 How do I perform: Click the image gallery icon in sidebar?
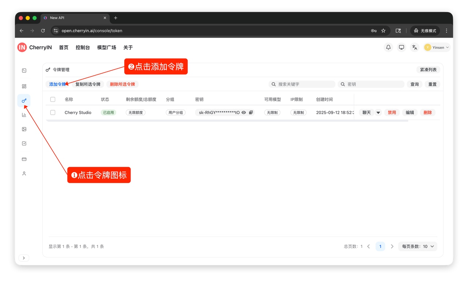[x=24, y=129]
